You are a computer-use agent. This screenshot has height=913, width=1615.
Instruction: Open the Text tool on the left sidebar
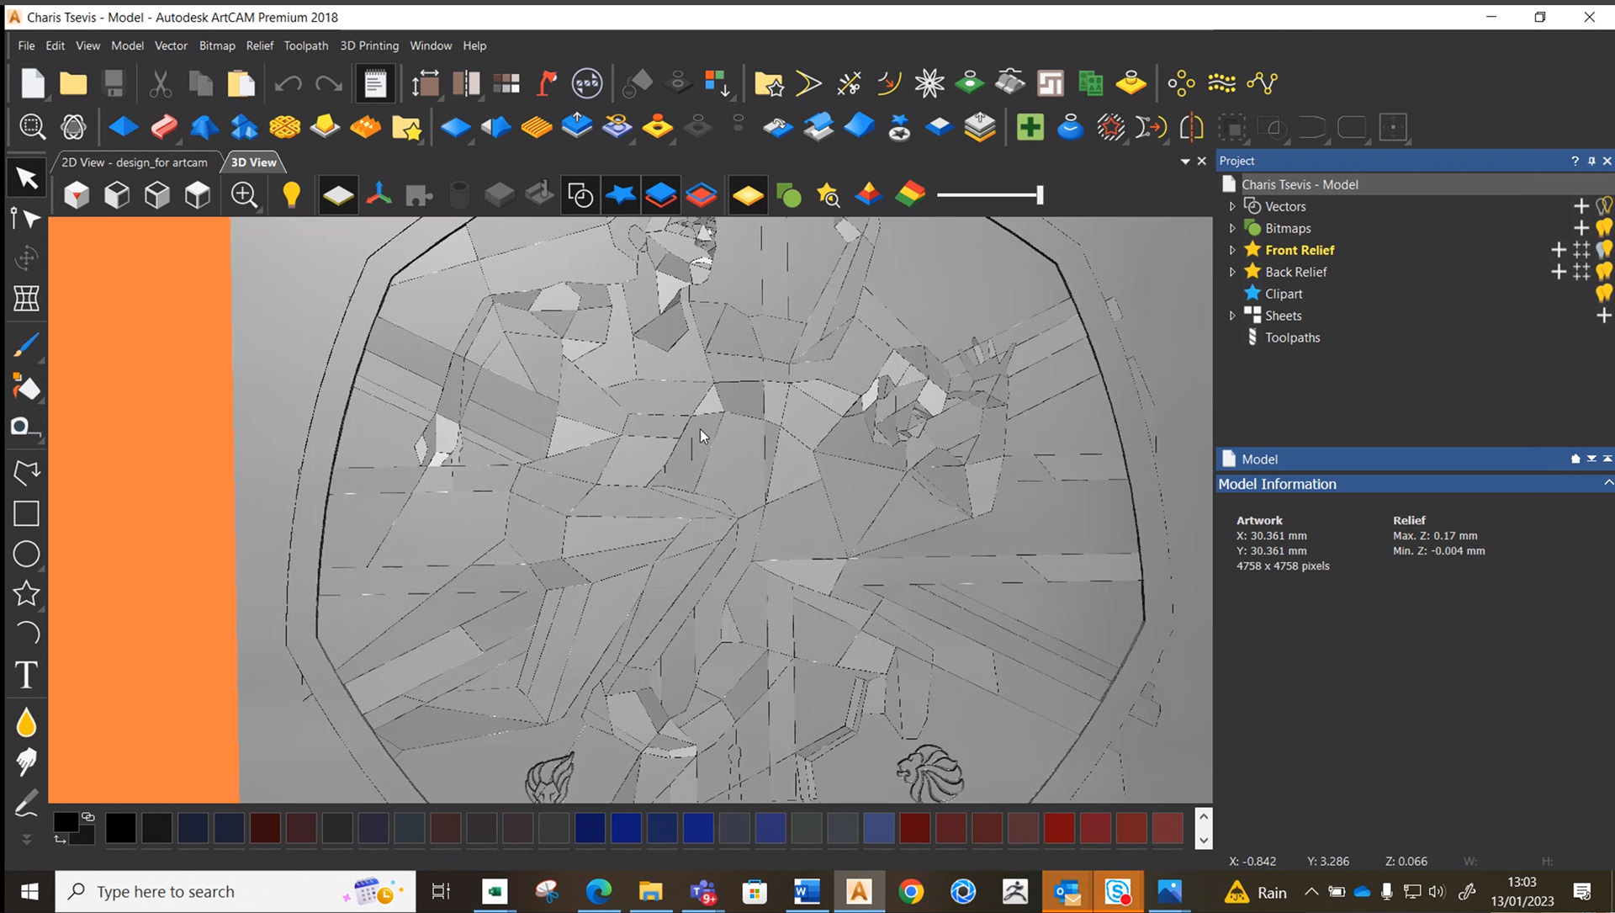26,675
